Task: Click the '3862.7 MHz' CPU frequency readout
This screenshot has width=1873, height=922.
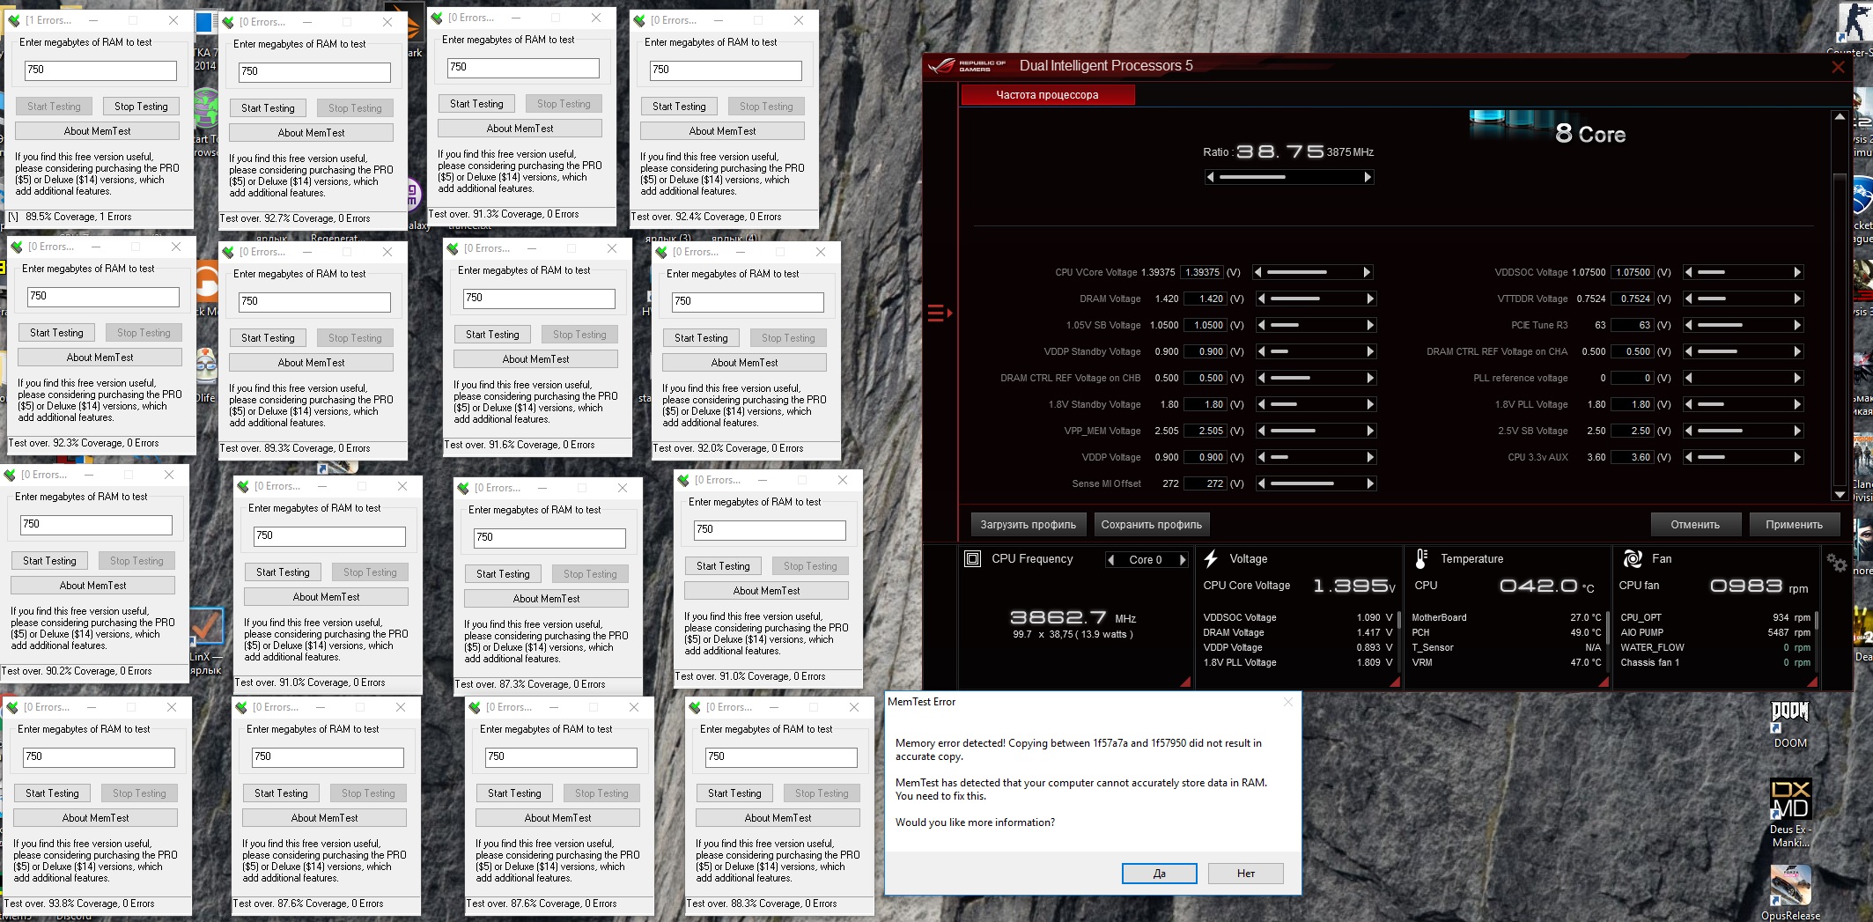Action: coord(1073,618)
